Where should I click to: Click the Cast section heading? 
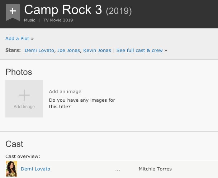coord(14,144)
